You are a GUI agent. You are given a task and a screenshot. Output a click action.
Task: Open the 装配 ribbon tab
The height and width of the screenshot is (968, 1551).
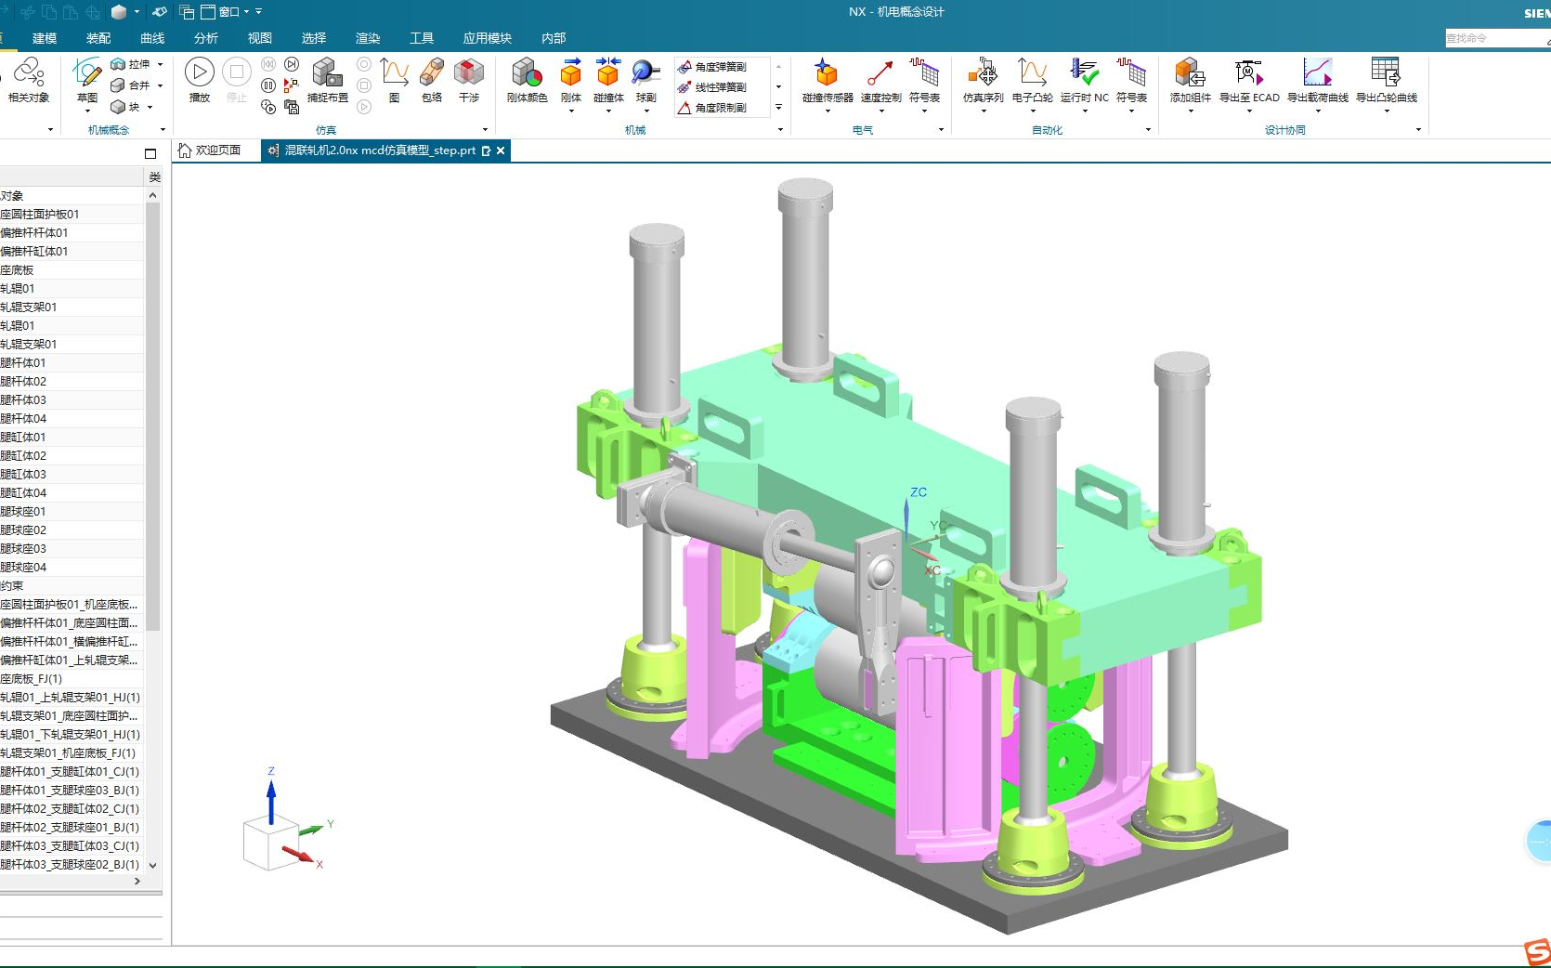coord(98,38)
